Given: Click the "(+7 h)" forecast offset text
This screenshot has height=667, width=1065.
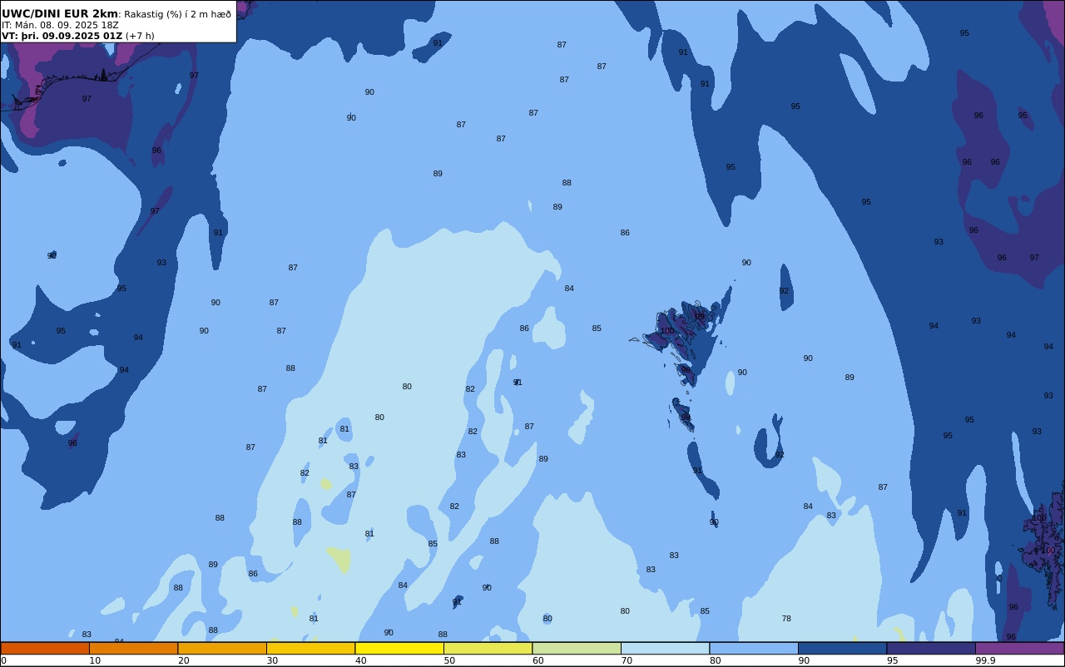Looking at the screenshot, I should pyautogui.click(x=140, y=36).
